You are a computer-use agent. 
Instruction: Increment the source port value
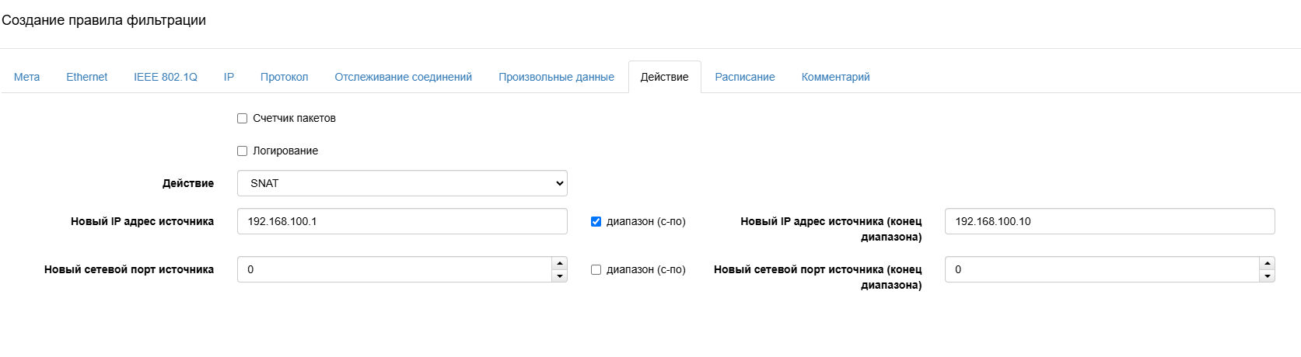tap(559, 264)
